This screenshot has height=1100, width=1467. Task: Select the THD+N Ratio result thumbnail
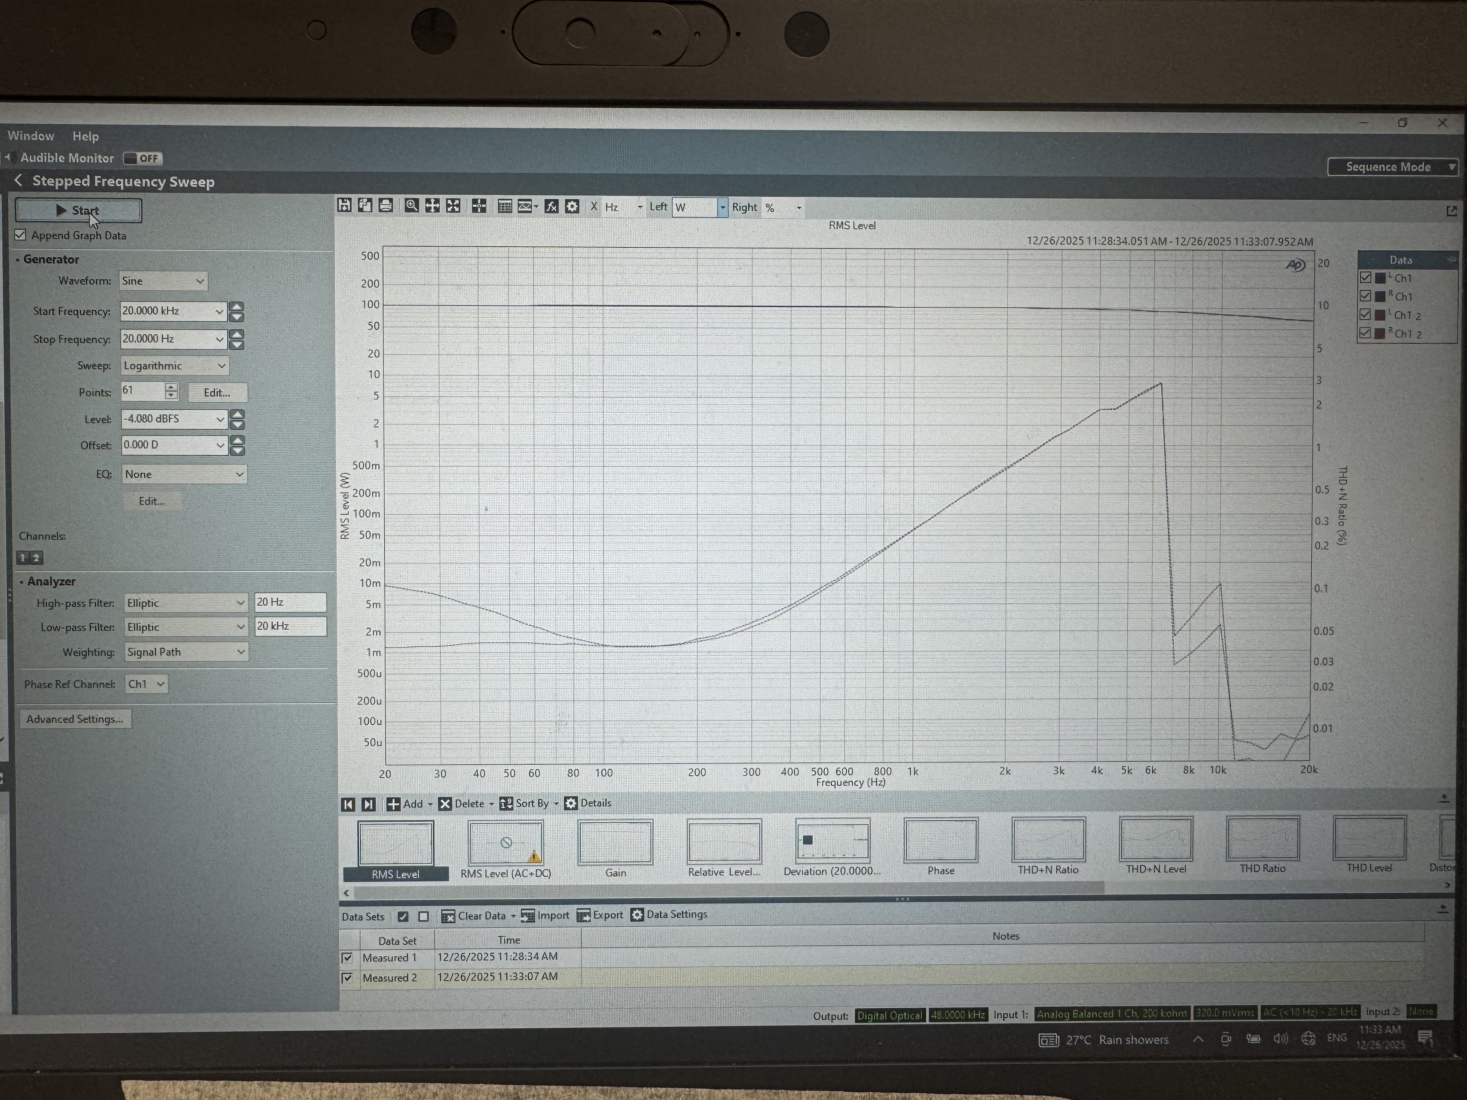click(x=1048, y=847)
